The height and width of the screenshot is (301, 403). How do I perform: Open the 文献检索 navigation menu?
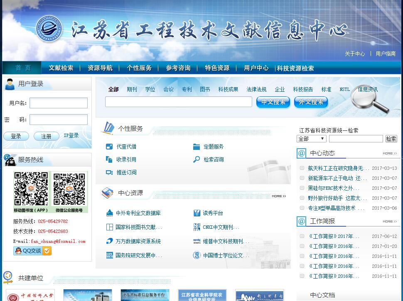pyautogui.click(x=61, y=68)
